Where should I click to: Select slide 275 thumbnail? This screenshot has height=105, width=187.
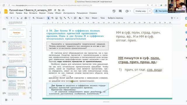coord(17,46)
